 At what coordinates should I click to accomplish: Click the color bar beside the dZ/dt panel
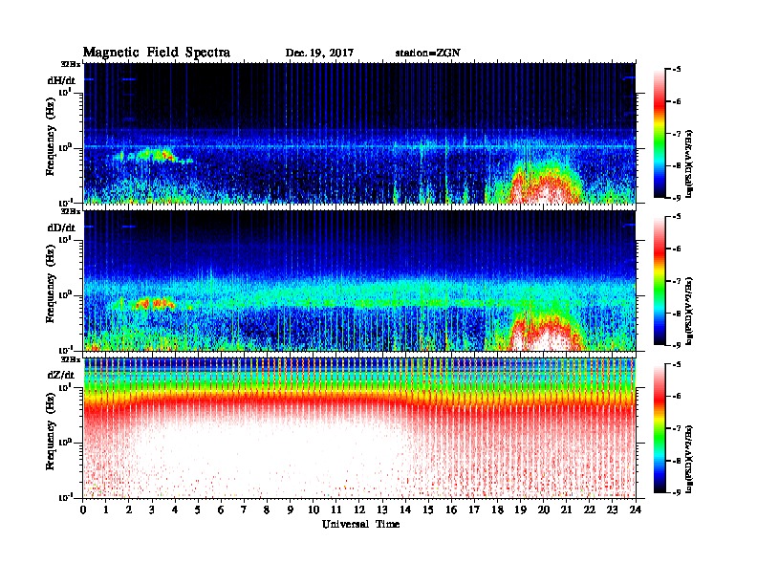(x=660, y=428)
